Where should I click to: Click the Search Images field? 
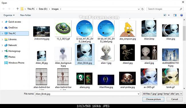[x=165, y=9]
